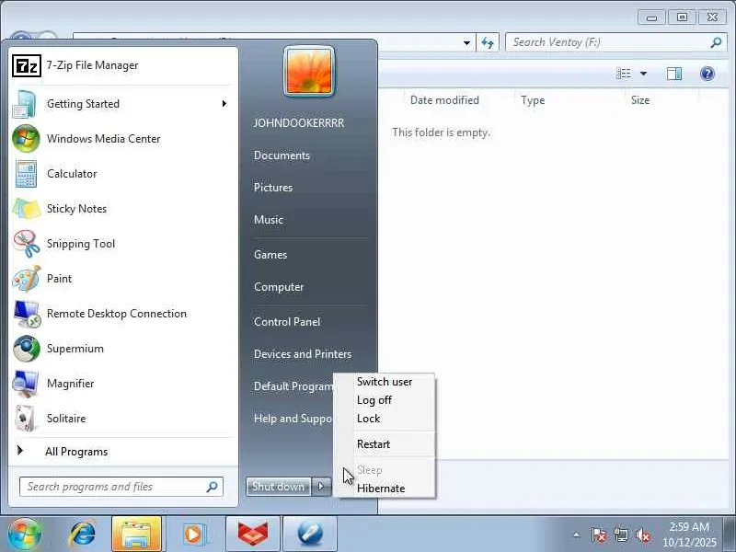This screenshot has width=736, height=552.
Task: Open Computer from Start menu
Action: tap(279, 287)
